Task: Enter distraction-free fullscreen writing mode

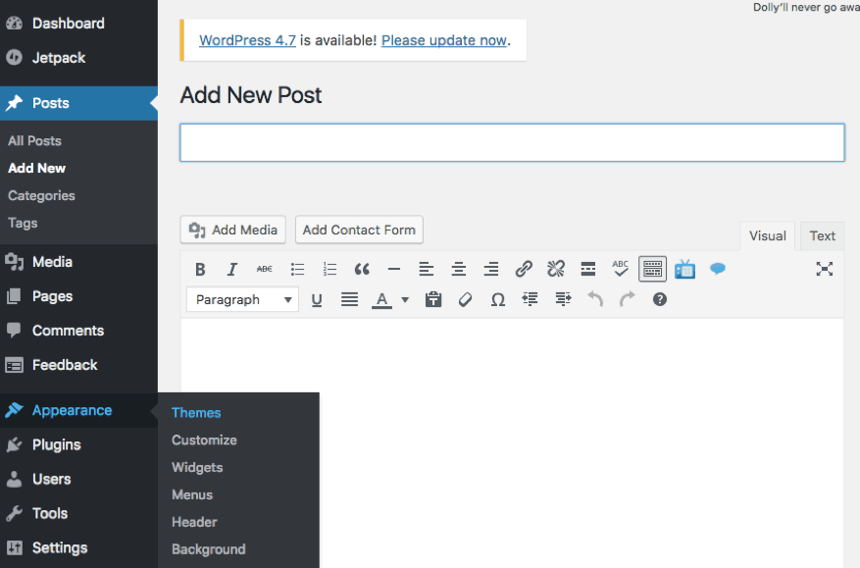Action: pos(825,269)
